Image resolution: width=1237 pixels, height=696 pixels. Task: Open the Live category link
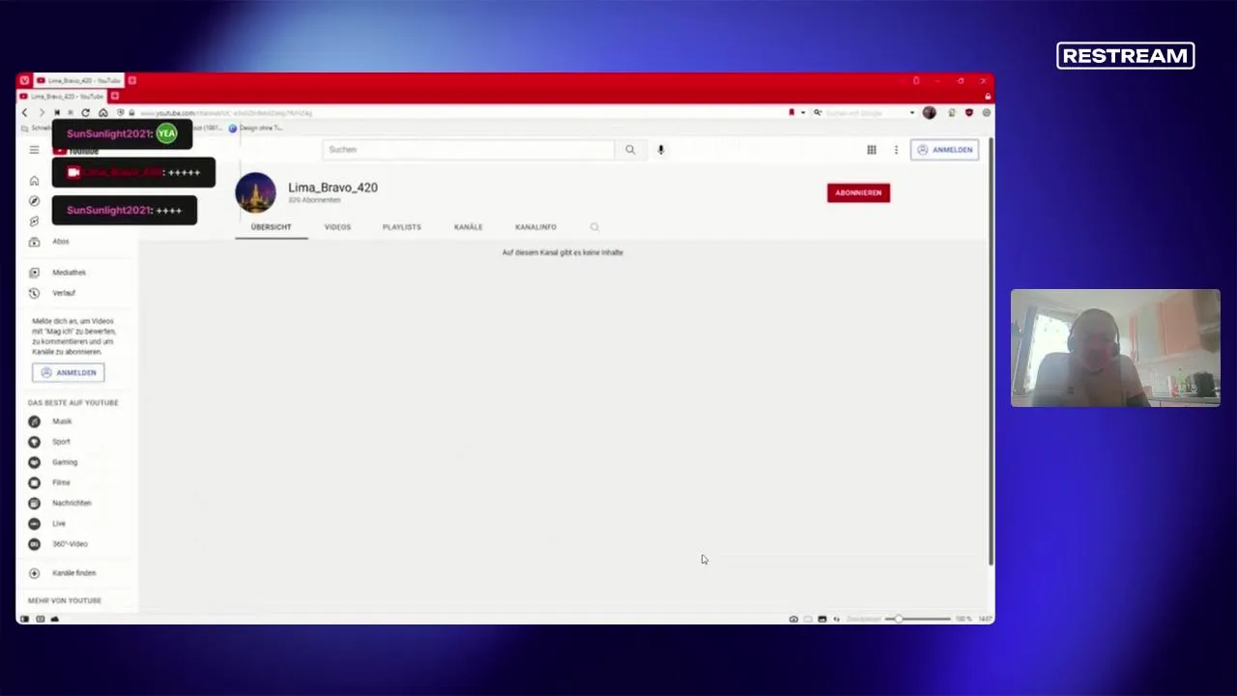(59, 523)
